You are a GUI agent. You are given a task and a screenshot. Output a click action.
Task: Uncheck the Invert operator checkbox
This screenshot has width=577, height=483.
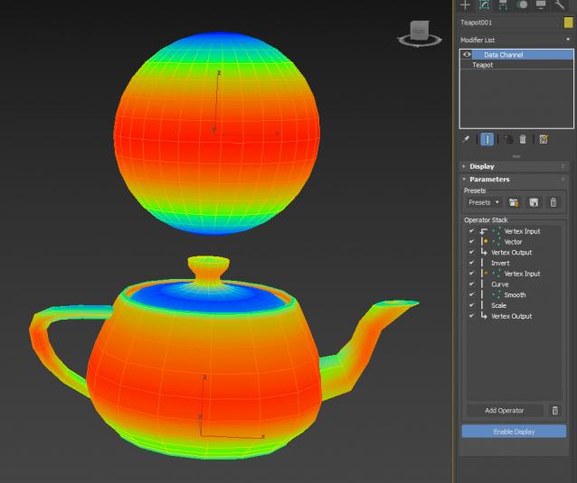(x=471, y=263)
